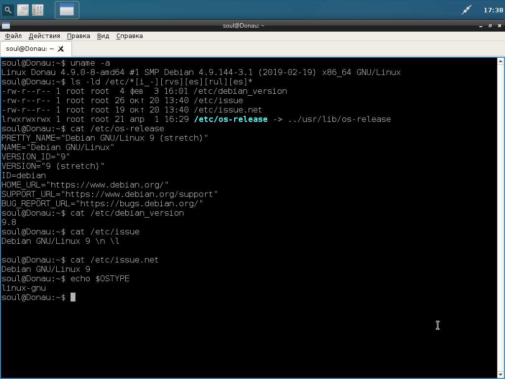
Task: Maximize the terminal window
Action: click(x=490, y=26)
